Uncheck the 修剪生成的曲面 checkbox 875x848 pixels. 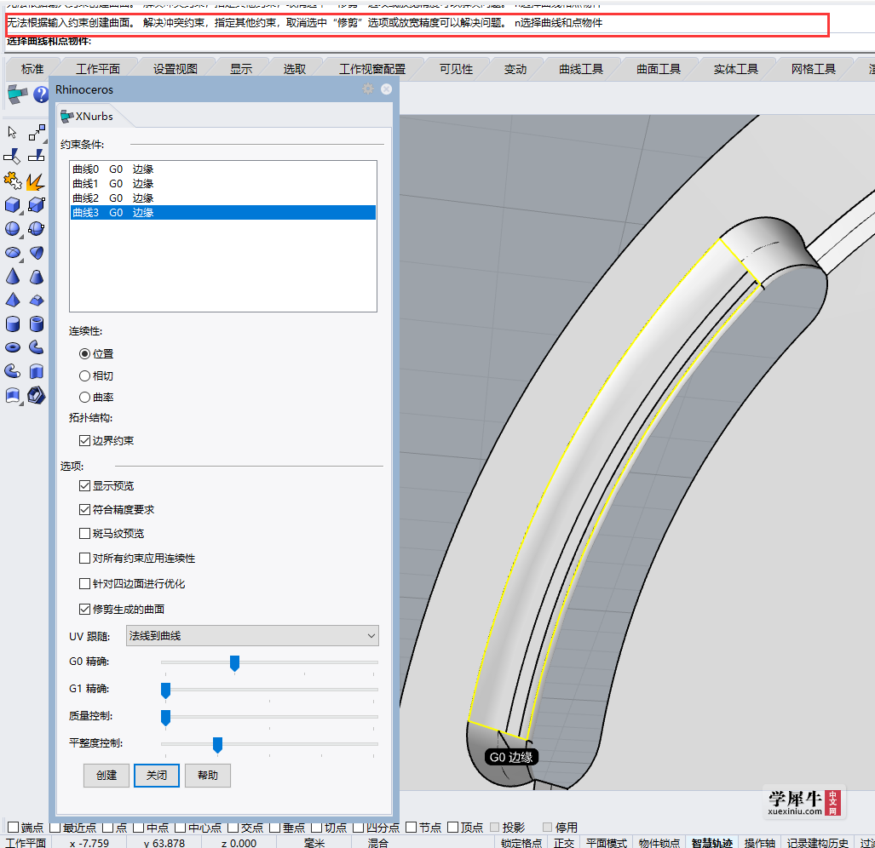[x=85, y=610]
